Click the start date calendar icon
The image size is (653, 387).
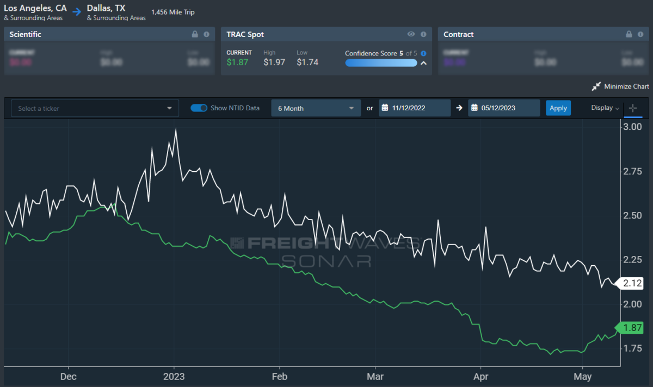coord(384,108)
